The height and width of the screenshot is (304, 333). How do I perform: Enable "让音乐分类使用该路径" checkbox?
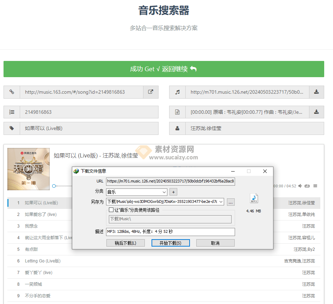click(112, 210)
